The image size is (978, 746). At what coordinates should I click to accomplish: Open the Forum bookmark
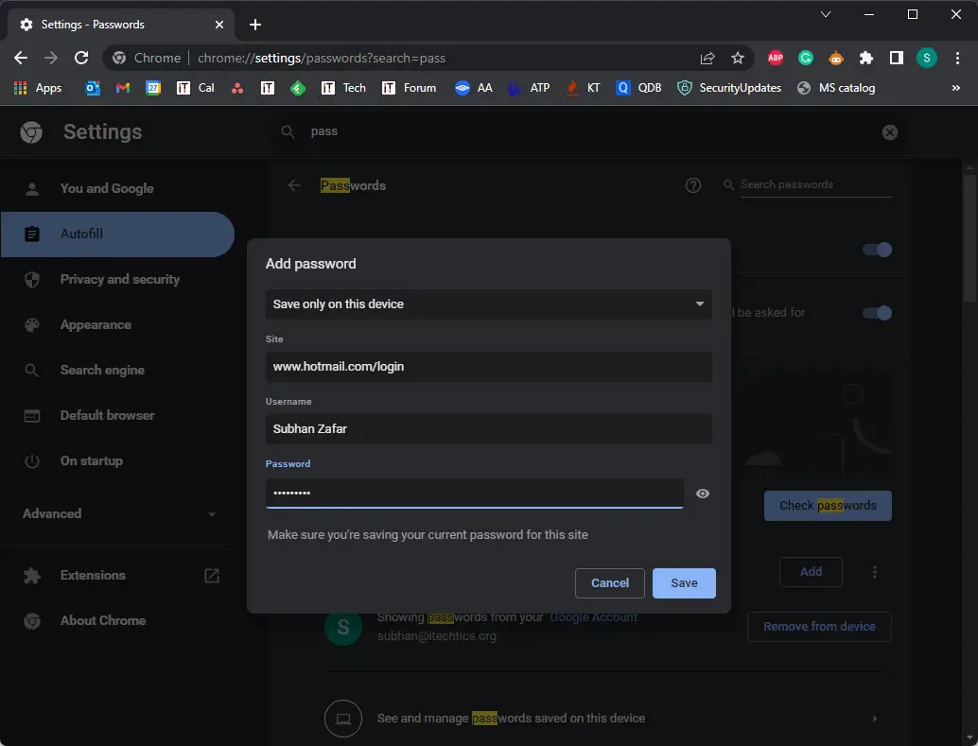pyautogui.click(x=409, y=88)
